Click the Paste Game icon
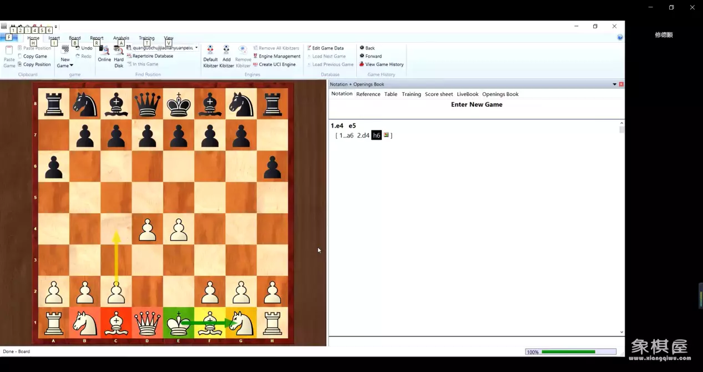This screenshot has width=703, height=372. coord(9,51)
